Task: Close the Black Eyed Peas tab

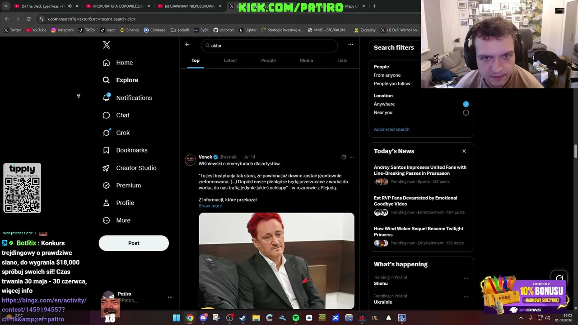Action: point(77,6)
